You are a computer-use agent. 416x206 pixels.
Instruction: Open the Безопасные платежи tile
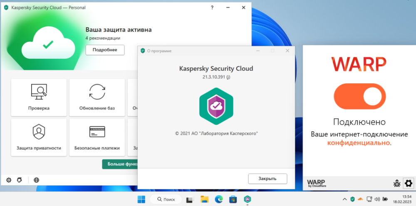coord(97,137)
